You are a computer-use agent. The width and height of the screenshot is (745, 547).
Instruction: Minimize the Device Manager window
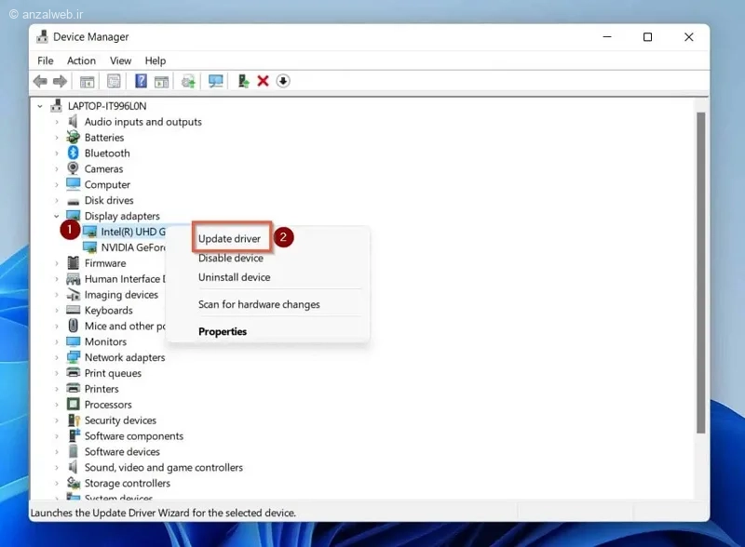point(607,36)
